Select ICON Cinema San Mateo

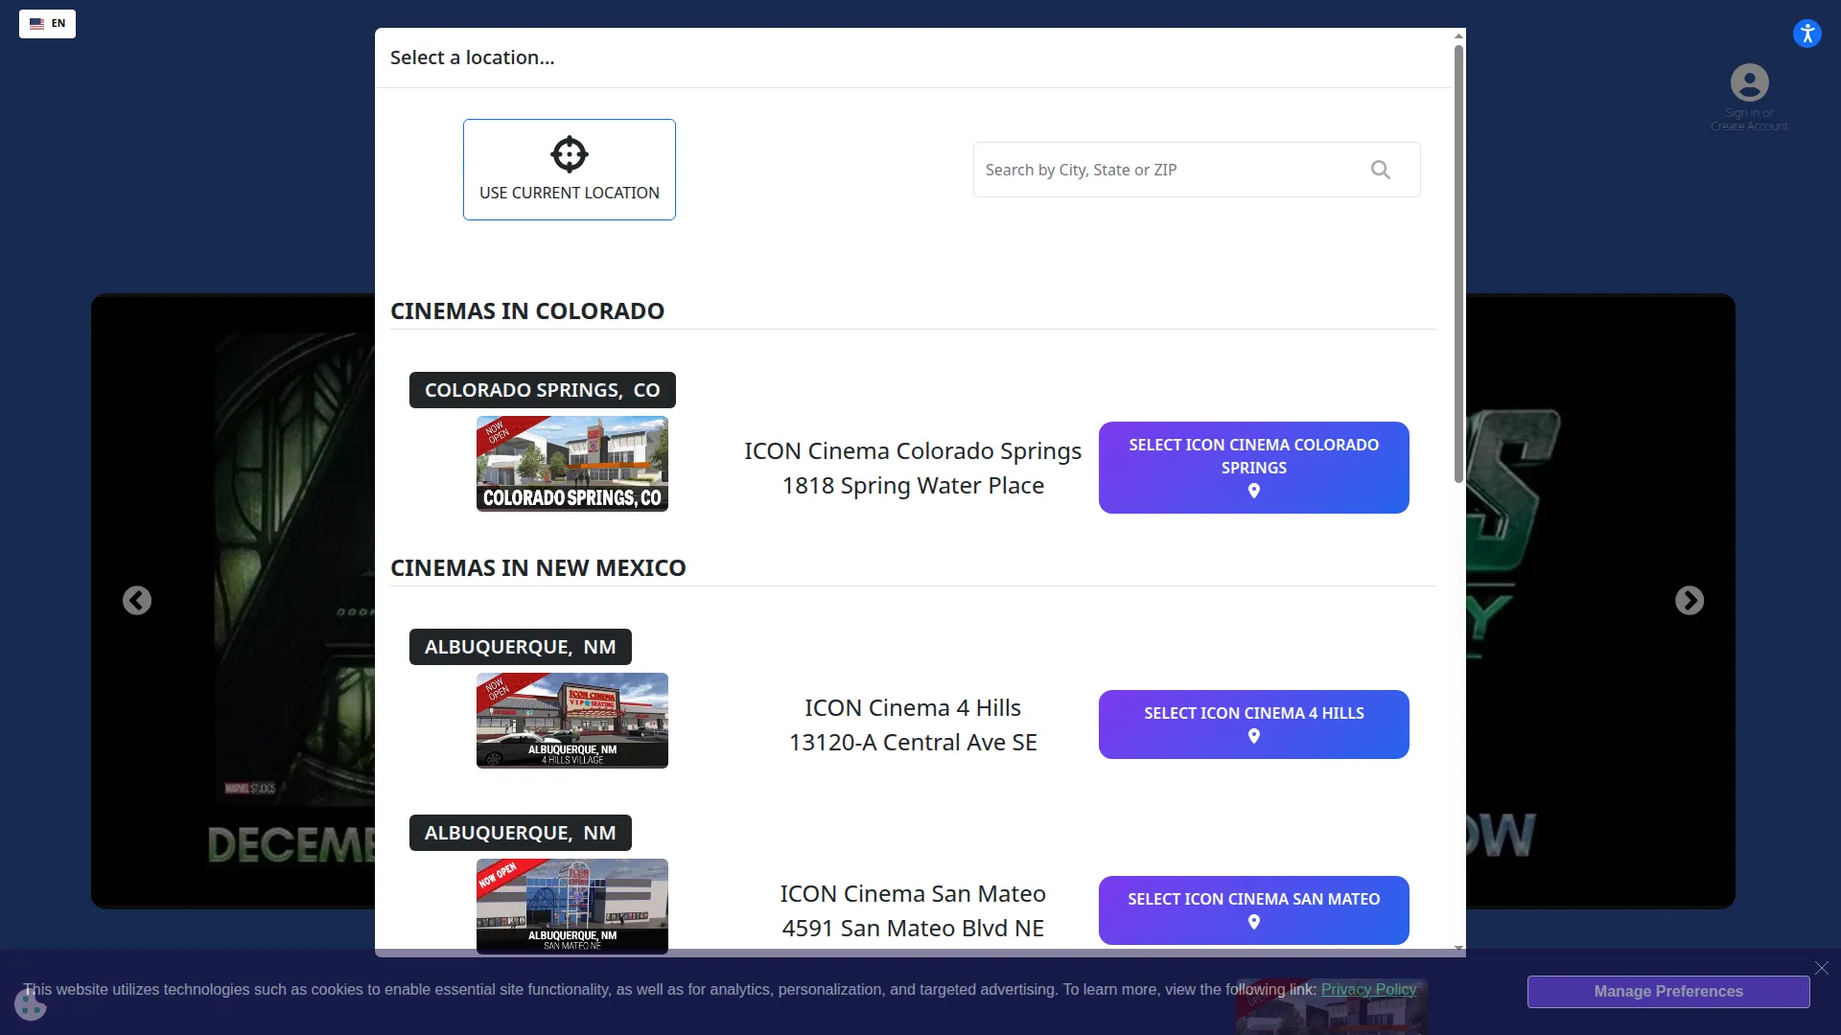[1254, 910]
